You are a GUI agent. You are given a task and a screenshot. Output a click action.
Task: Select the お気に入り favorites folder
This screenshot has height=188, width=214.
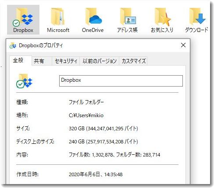(162, 20)
